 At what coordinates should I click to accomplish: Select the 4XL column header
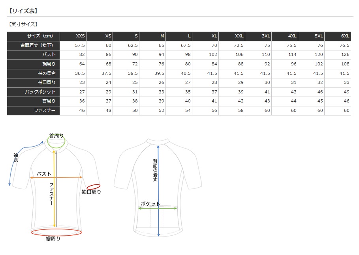coord(285,36)
